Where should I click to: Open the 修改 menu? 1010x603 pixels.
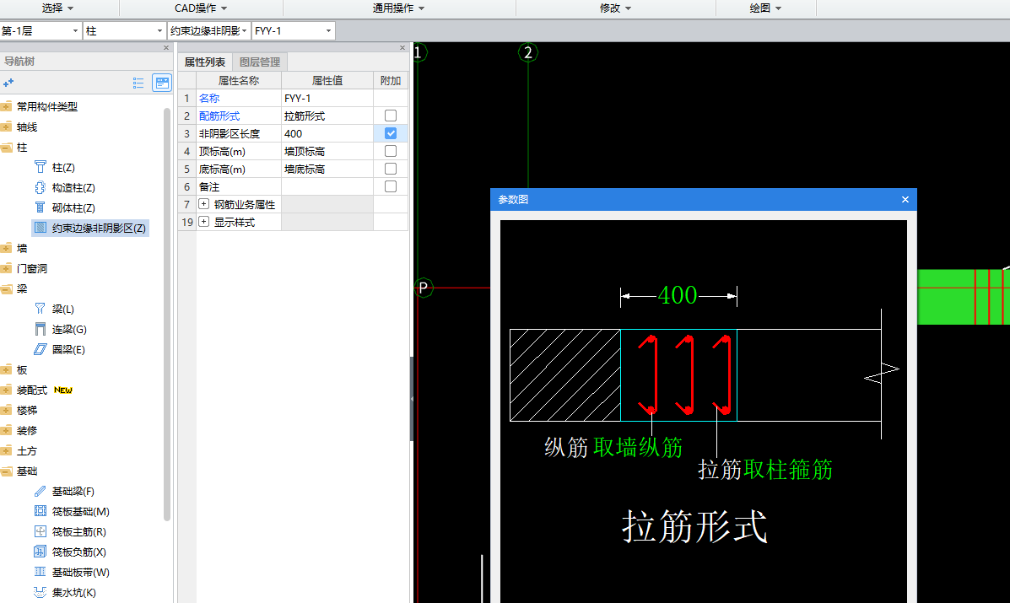(615, 8)
